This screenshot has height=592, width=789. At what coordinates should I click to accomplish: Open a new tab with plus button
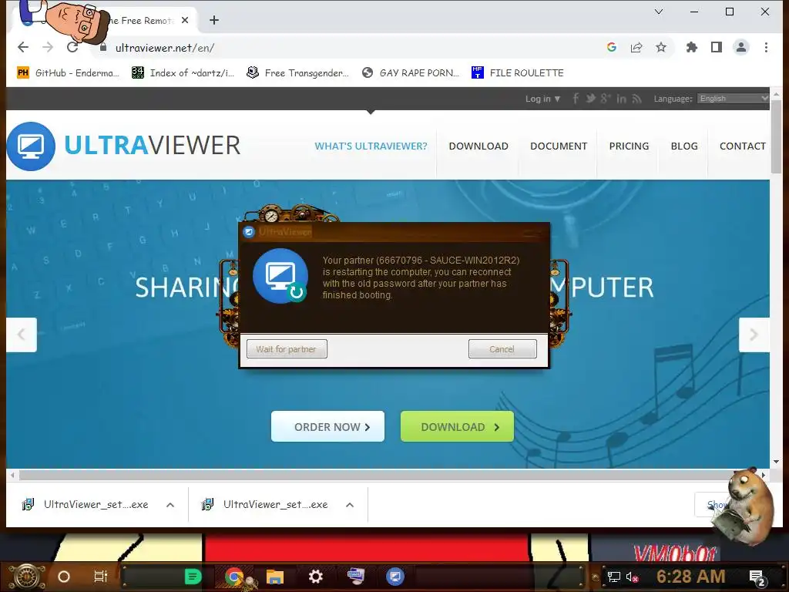point(214,20)
